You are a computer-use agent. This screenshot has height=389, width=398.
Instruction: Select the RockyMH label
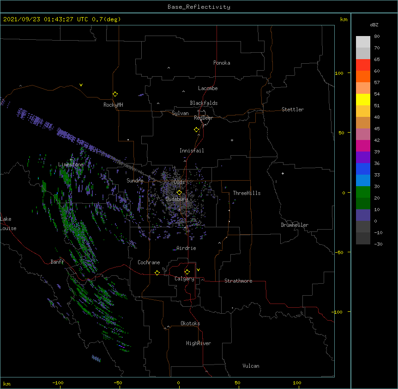113,105
